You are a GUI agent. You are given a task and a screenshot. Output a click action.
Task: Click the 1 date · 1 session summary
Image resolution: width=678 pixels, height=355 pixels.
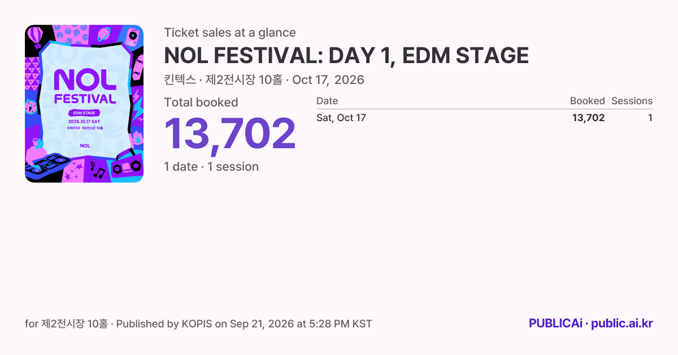click(211, 167)
